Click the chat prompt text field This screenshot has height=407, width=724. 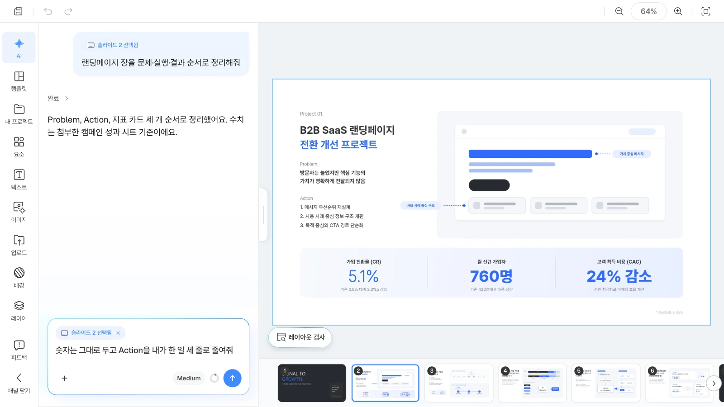tap(144, 350)
